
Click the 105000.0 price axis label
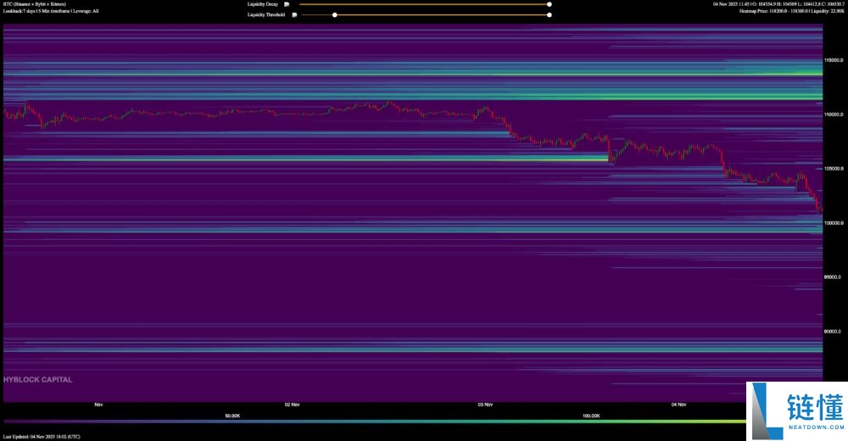tap(834, 168)
